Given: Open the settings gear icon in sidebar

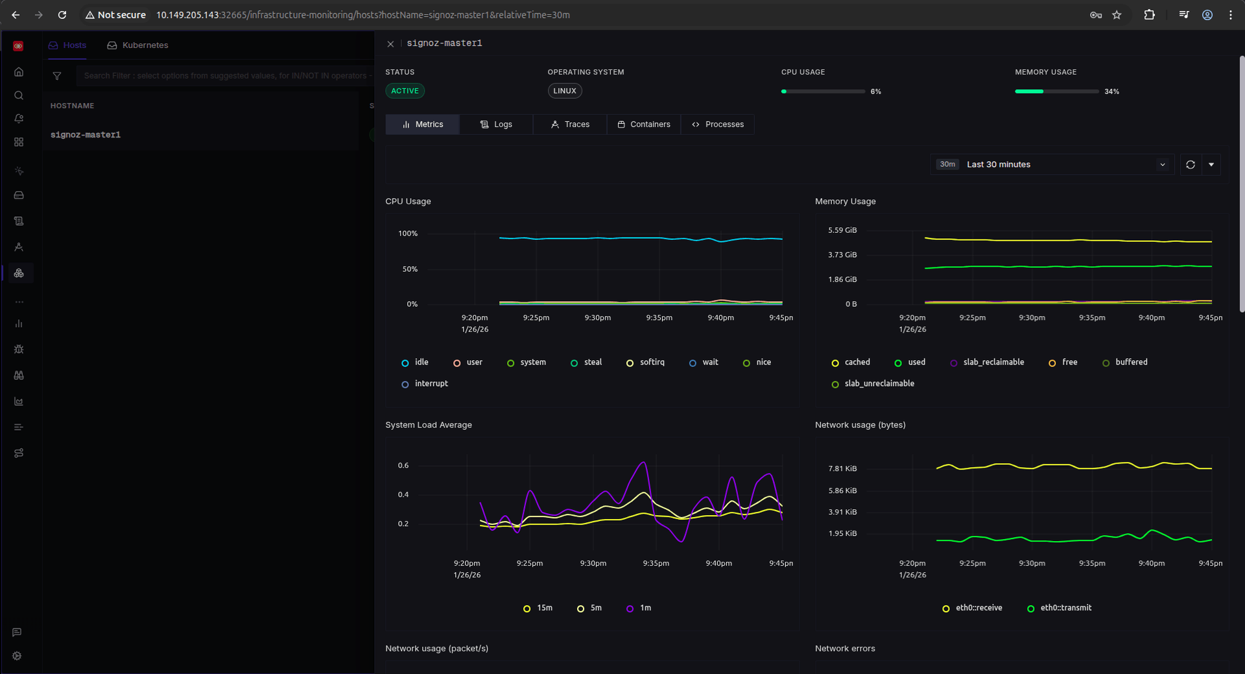Looking at the screenshot, I should pyautogui.click(x=17, y=656).
